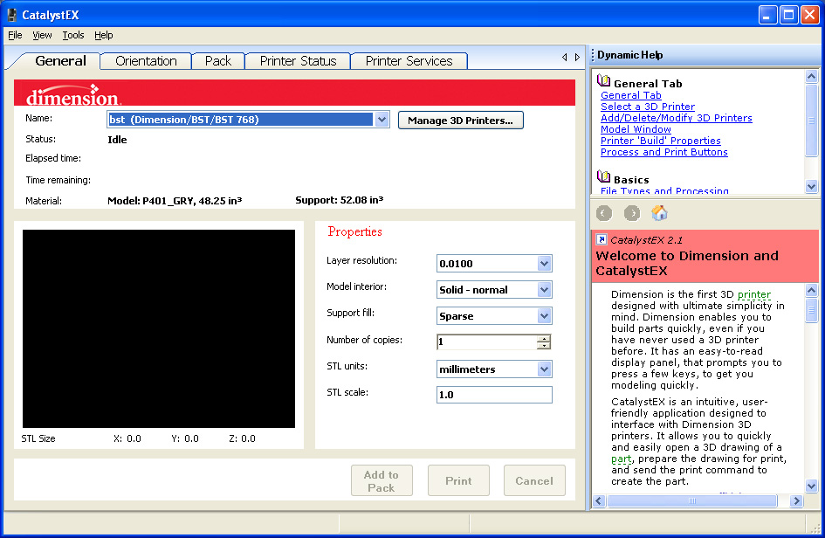825x538 pixels.
Task: Click the Add to Pack button
Action: 382,480
